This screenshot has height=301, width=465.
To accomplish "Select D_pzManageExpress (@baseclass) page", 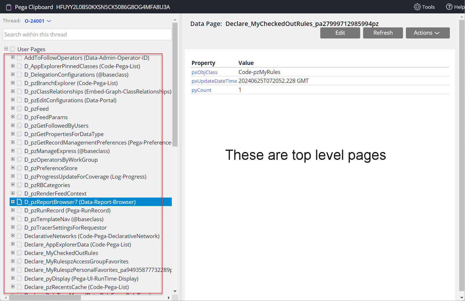I will click(x=67, y=151).
